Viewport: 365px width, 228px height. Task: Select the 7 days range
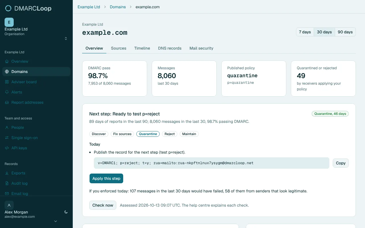305,32
